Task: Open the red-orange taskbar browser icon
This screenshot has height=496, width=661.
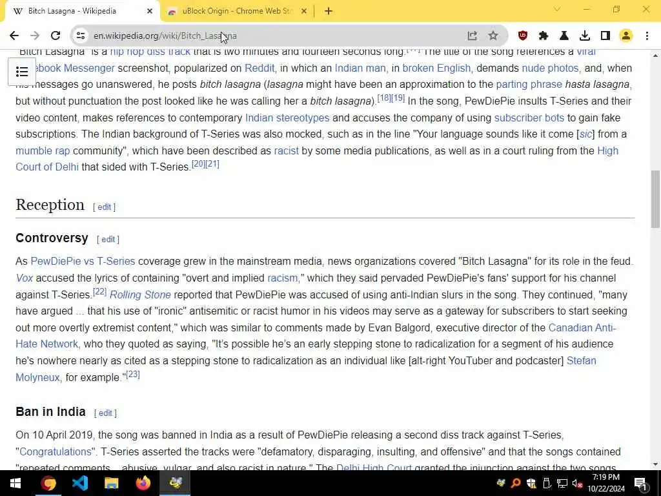Action: (x=48, y=483)
